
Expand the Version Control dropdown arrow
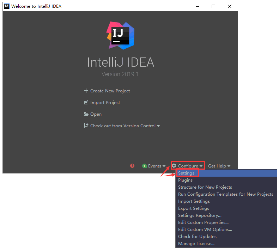(x=158, y=126)
